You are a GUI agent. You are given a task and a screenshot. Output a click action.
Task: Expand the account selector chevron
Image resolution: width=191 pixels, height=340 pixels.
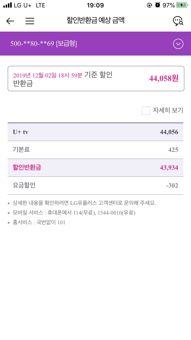[x=178, y=44]
